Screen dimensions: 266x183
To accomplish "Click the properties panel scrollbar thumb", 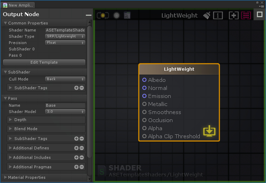I will point(89,92).
